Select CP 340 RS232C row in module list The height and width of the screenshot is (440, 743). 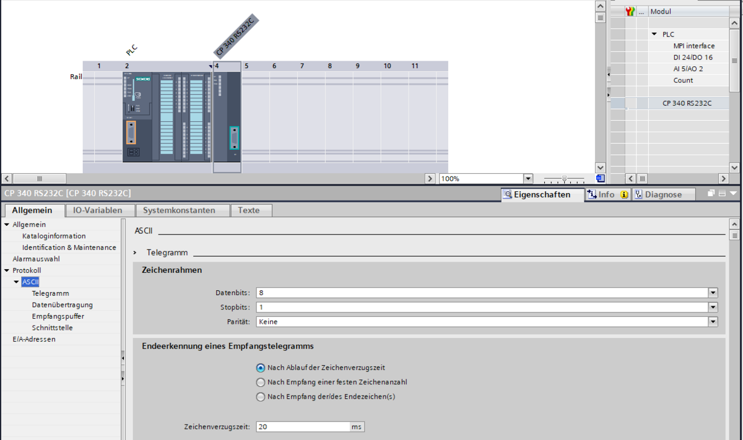pyautogui.click(x=687, y=103)
